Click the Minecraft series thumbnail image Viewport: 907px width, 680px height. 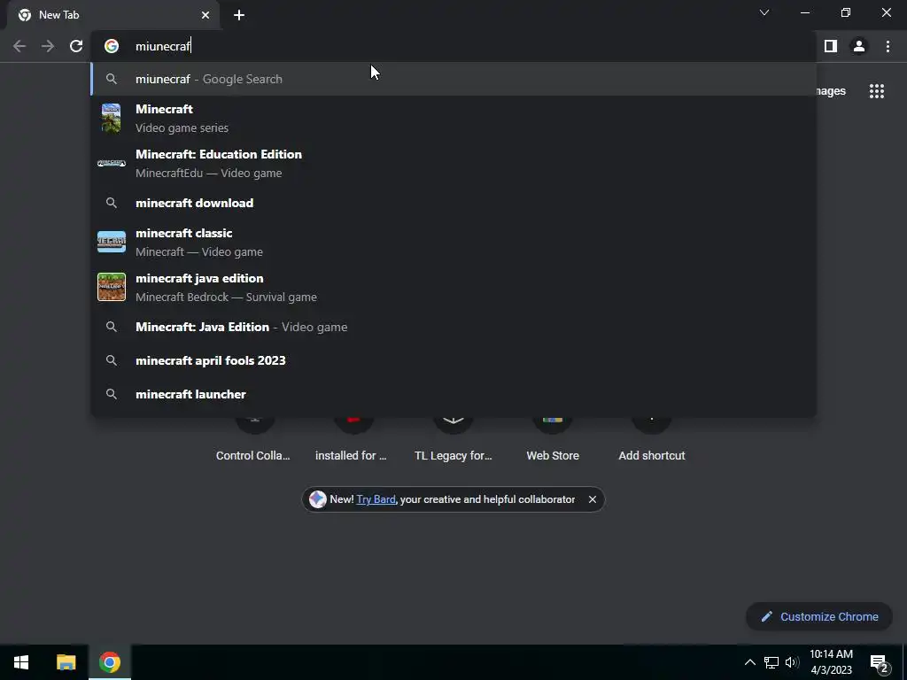click(111, 118)
